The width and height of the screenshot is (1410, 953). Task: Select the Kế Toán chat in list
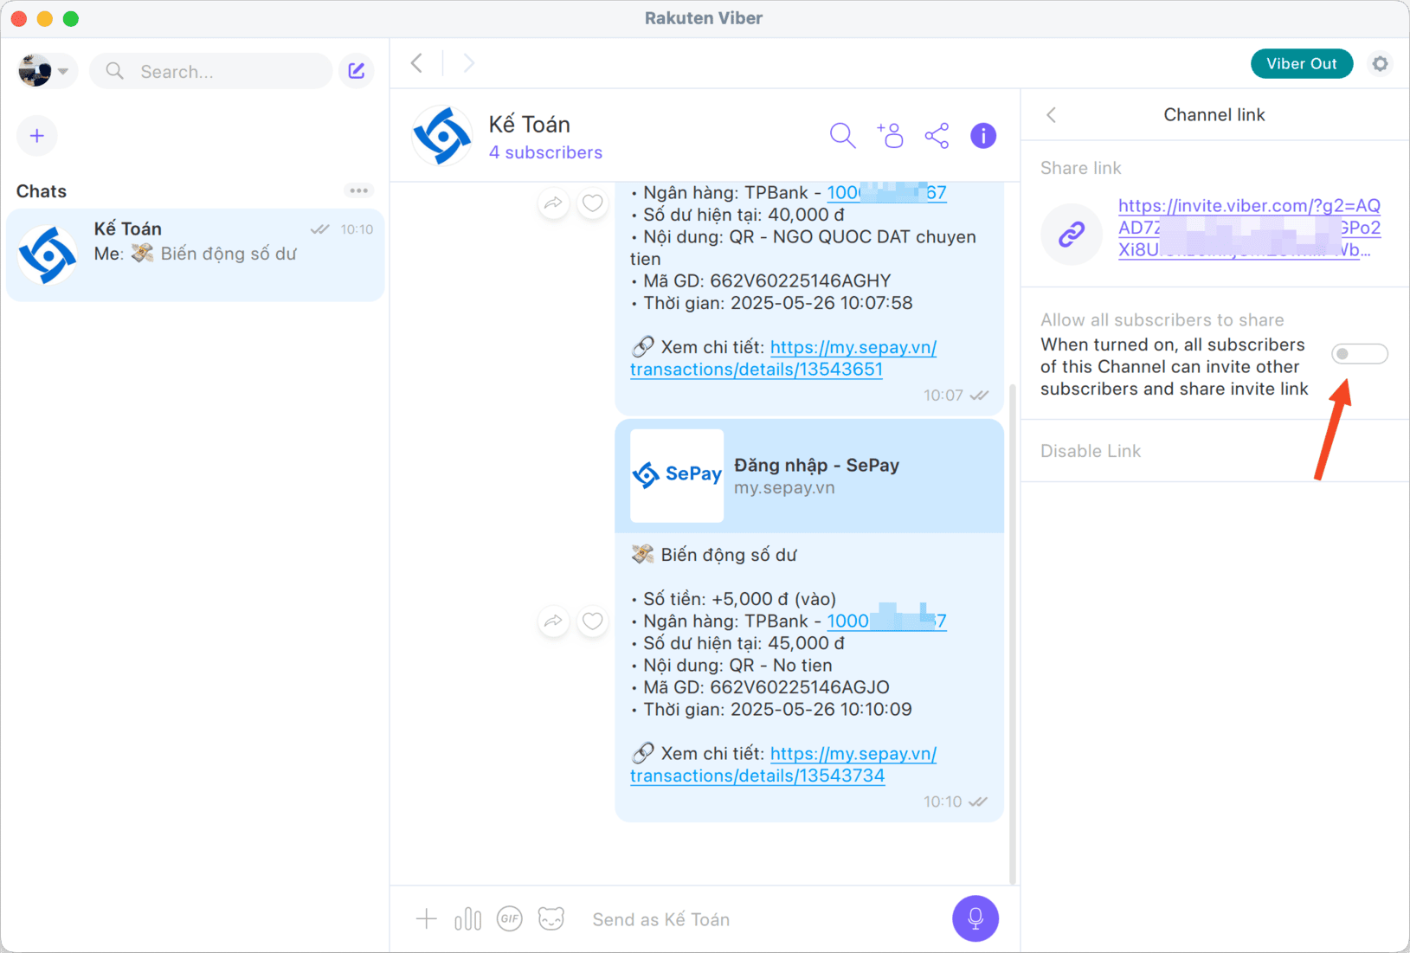(196, 254)
